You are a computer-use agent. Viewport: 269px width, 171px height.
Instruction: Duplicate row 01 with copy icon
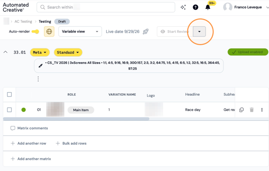[241, 110]
